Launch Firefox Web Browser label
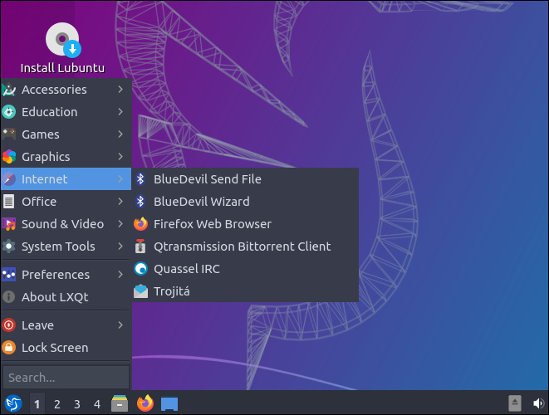549x415 pixels. pos(213,224)
